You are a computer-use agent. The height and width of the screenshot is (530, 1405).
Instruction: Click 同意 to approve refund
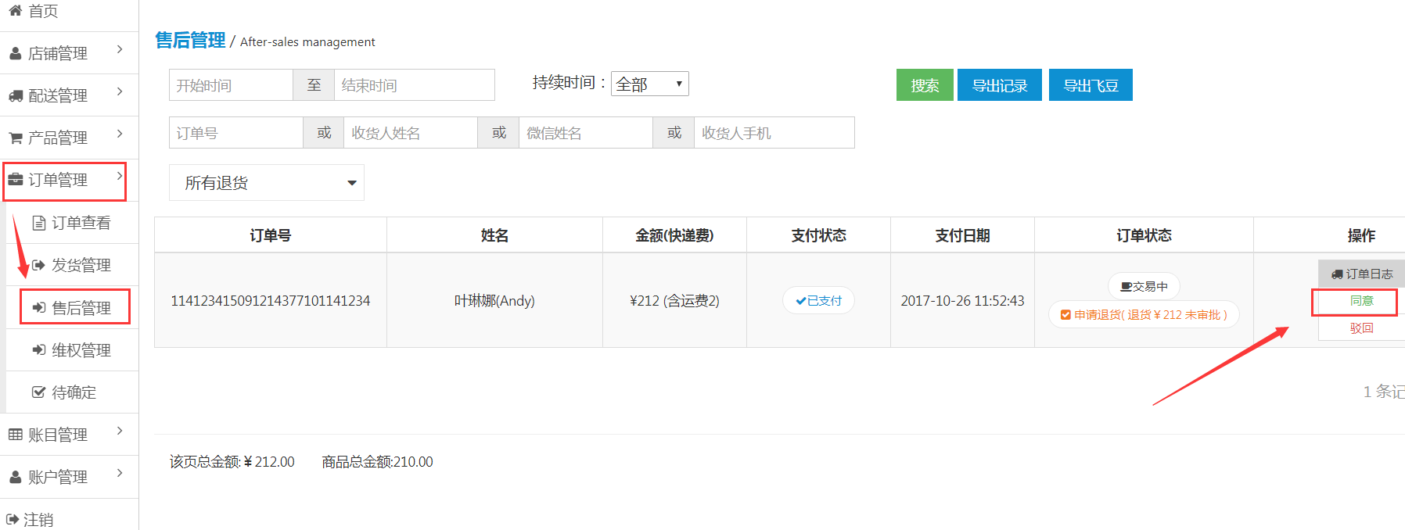(x=1362, y=301)
